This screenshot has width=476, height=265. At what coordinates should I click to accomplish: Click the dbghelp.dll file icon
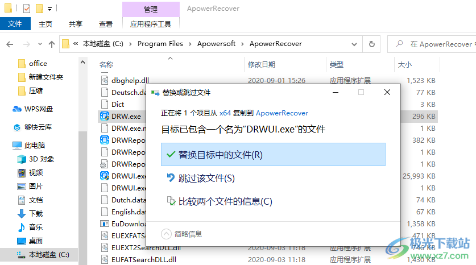point(105,80)
